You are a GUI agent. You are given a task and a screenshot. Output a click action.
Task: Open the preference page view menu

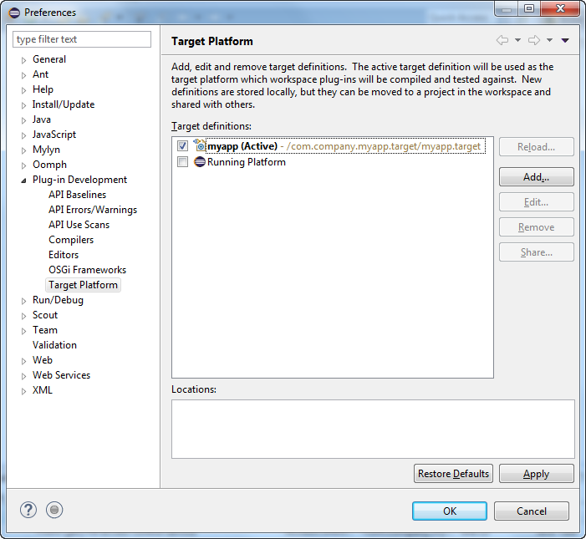(565, 40)
